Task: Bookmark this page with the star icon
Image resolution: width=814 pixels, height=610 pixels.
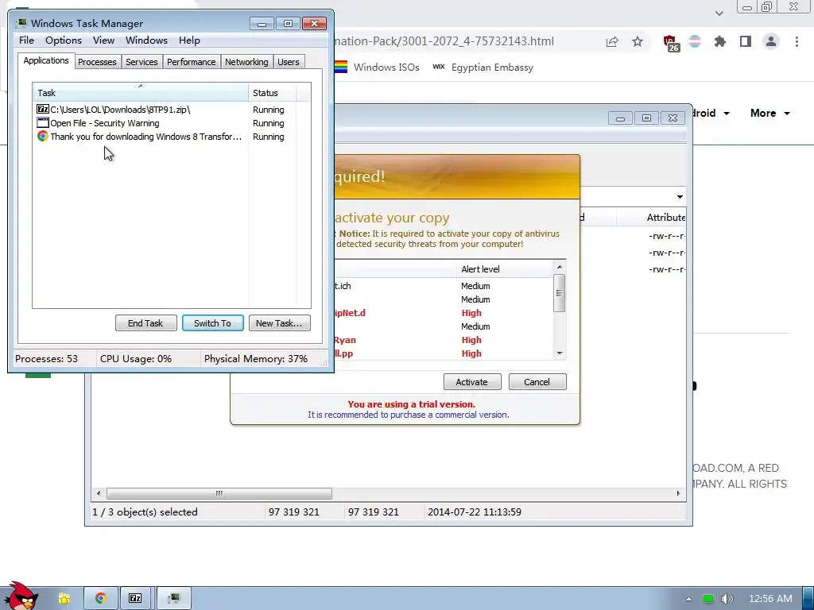Action: pyautogui.click(x=638, y=41)
